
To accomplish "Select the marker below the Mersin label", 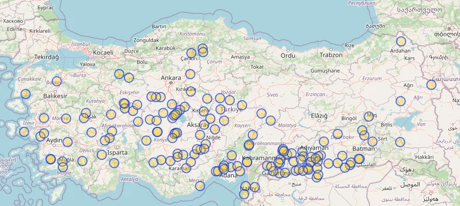I will 200,186.
